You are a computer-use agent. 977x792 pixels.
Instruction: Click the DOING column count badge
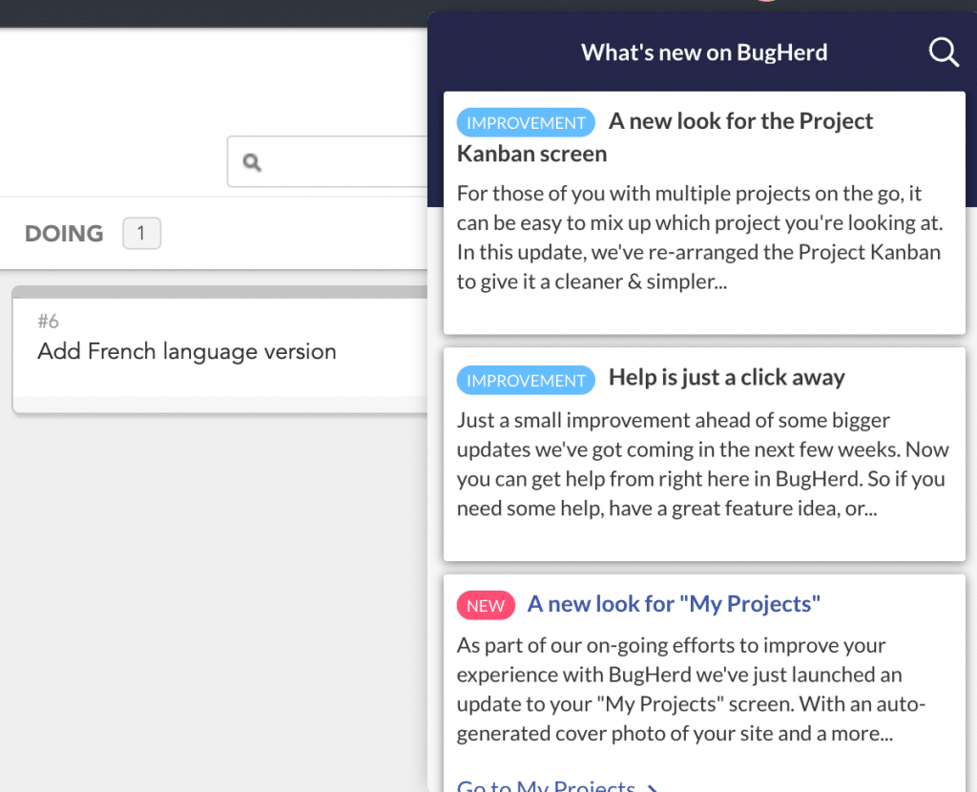pos(141,234)
